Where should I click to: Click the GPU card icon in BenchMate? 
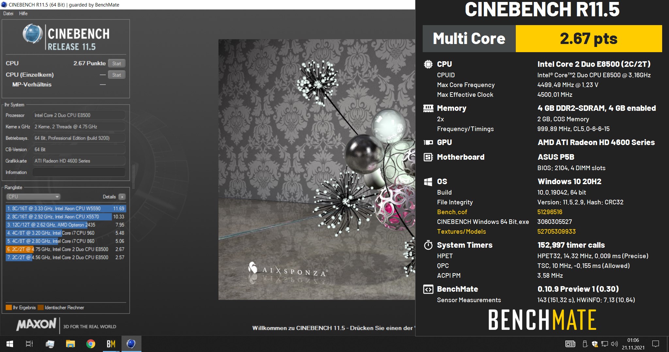pos(428,142)
